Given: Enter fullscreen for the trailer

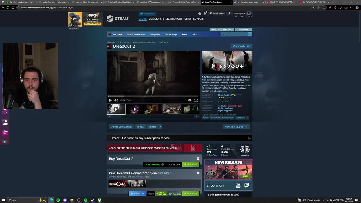Looking at the screenshot, I should pyautogui.click(x=196, y=100).
